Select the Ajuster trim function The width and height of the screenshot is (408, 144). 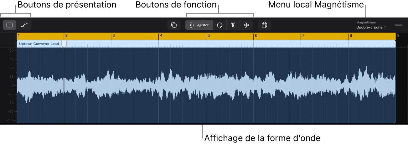pyautogui.click(x=199, y=25)
